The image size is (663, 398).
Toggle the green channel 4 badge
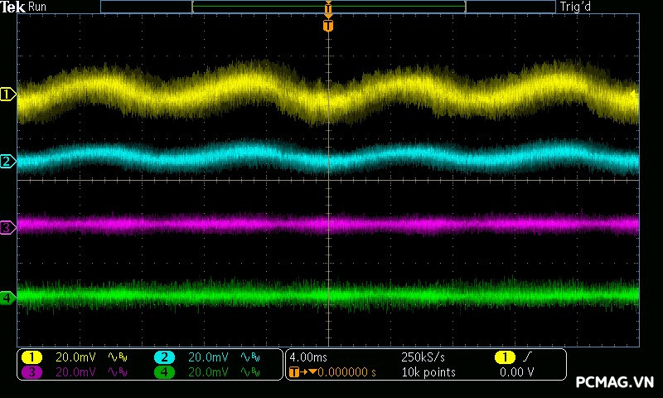click(x=164, y=372)
